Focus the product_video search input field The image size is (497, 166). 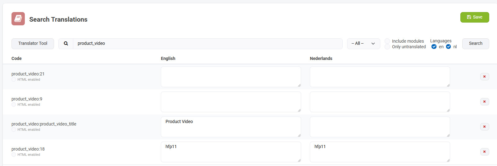tap(207, 44)
